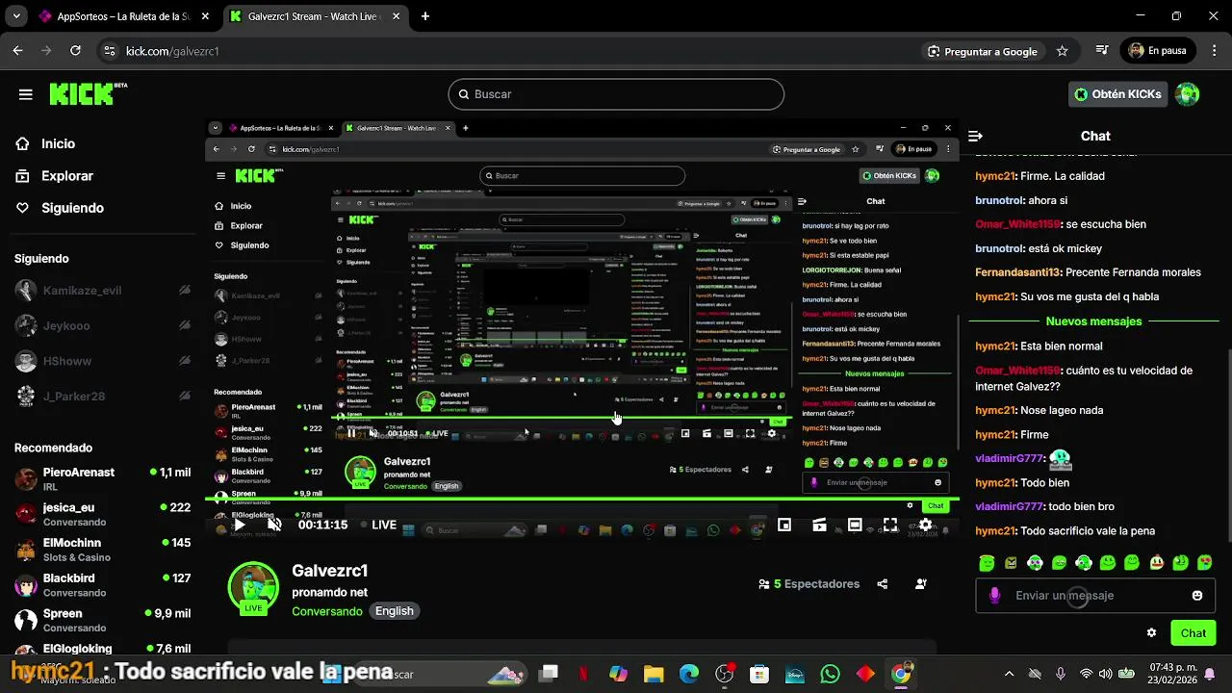Pick the heart-eyes emote at the row's end
Viewport: 1232px width, 693px height.
point(1205,563)
